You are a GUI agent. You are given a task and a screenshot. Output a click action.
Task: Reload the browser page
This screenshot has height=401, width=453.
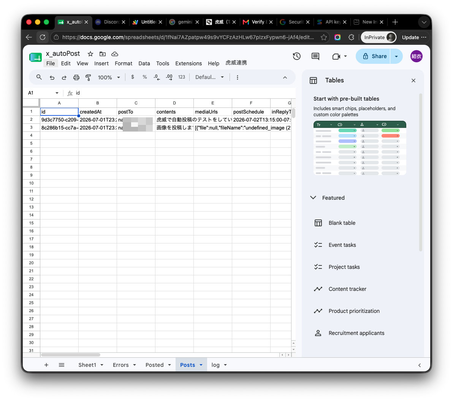point(43,37)
